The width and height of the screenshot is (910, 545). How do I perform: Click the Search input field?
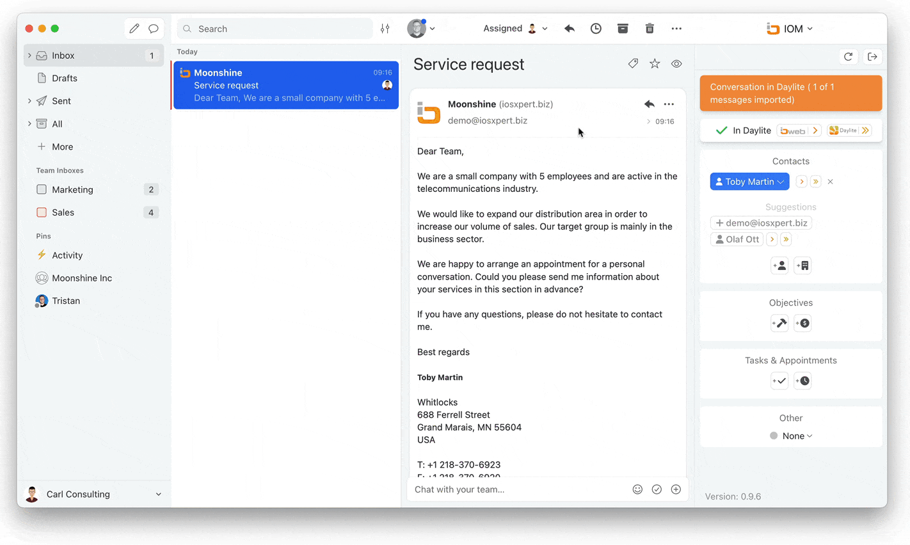click(275, 29)
